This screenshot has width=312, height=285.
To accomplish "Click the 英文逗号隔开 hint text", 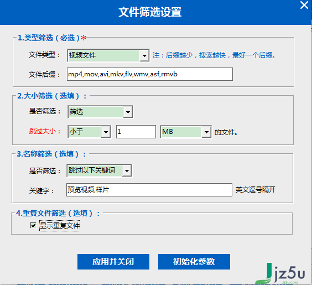I will [x=256, y=190].
